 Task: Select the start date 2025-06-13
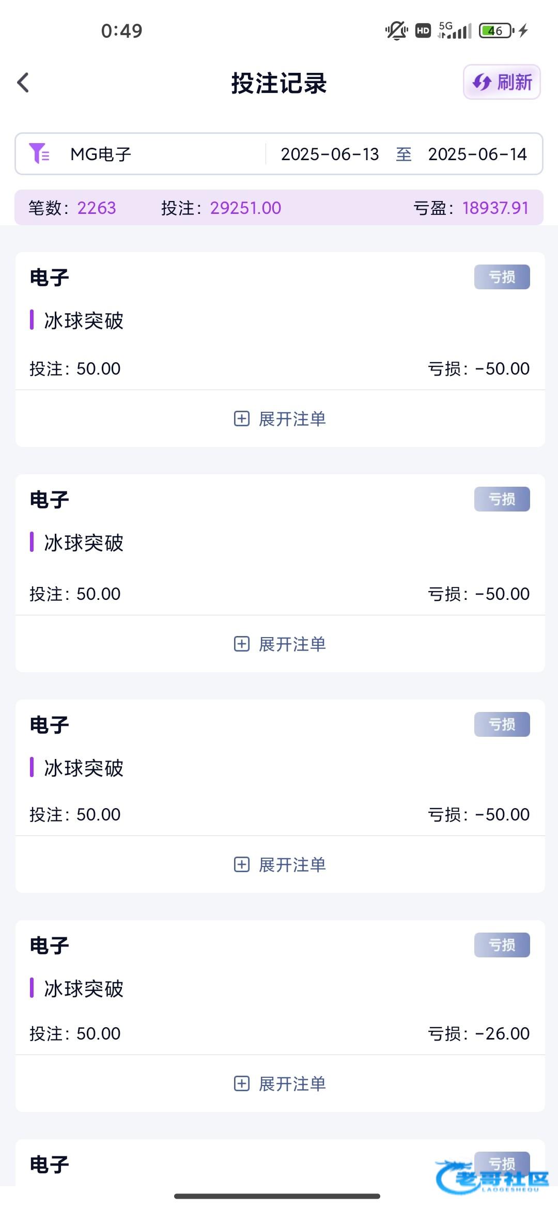coord(330,154)
